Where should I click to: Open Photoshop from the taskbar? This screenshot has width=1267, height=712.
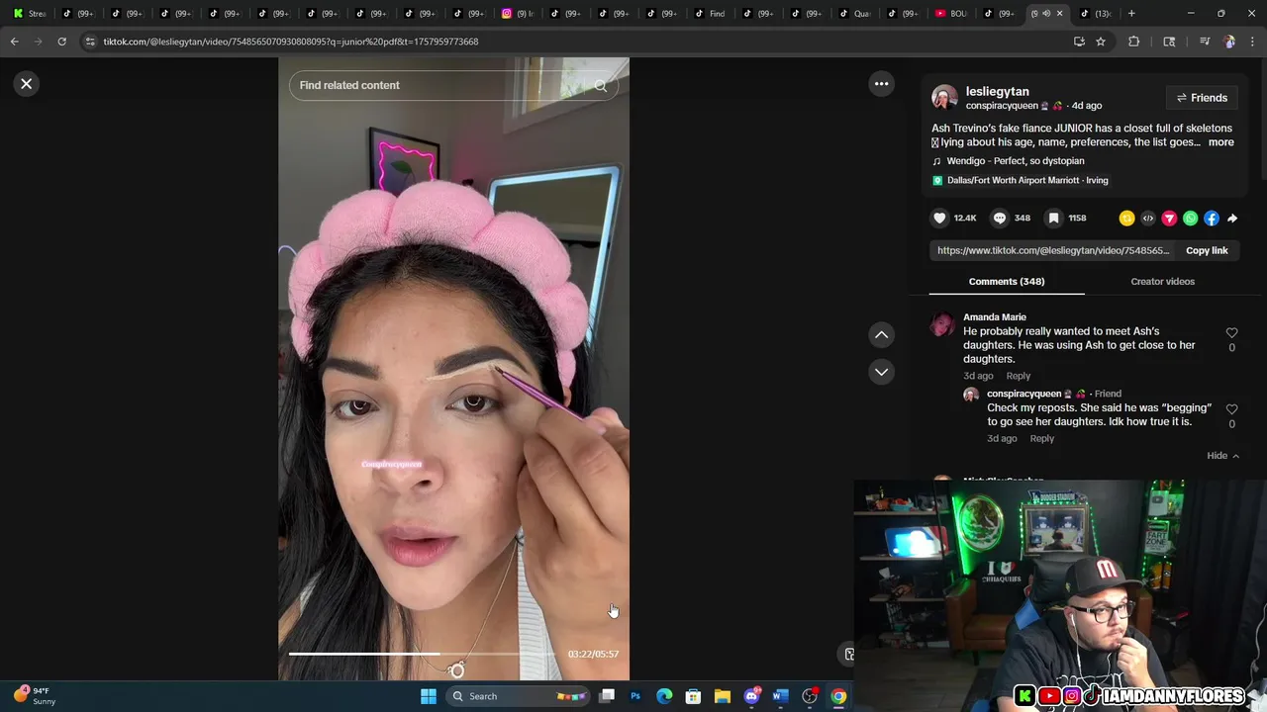(x=635, y=696)
